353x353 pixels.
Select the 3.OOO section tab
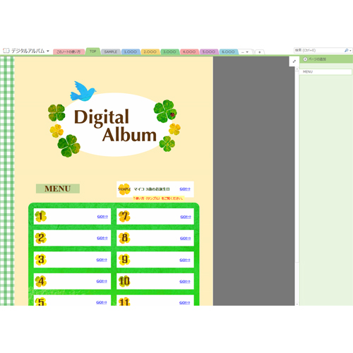pos(169,52)
